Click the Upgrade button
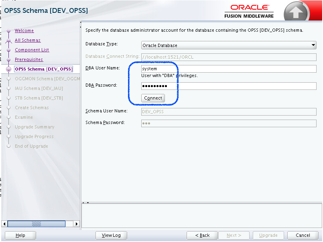Viewport: 323px width, 242px height. 268,235
